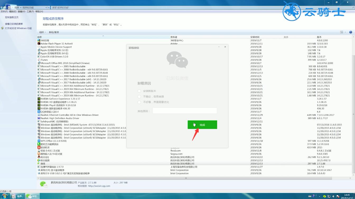355x199 pixels.
Task: Select Realtek Ethernet Controller All-In-One Windows Driver
Action: 194,115
